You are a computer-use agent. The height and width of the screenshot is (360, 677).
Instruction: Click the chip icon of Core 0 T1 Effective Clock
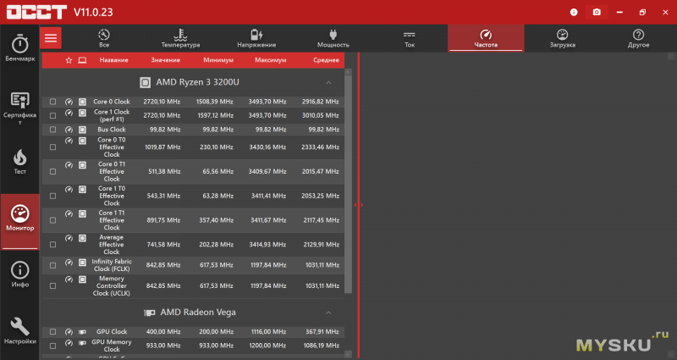point(82,165)
